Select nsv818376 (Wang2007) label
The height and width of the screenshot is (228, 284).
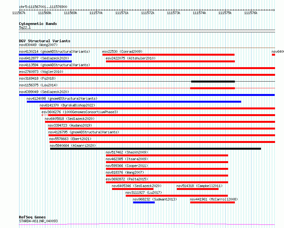(125, 172)
